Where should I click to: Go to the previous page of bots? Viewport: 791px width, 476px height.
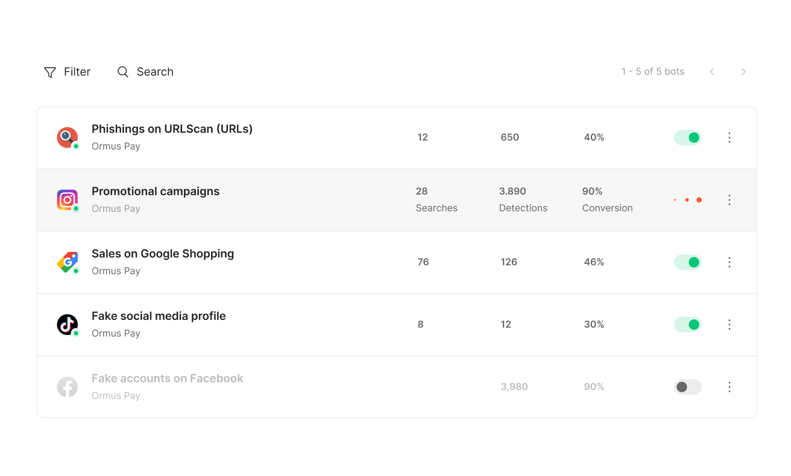(712, 72)
